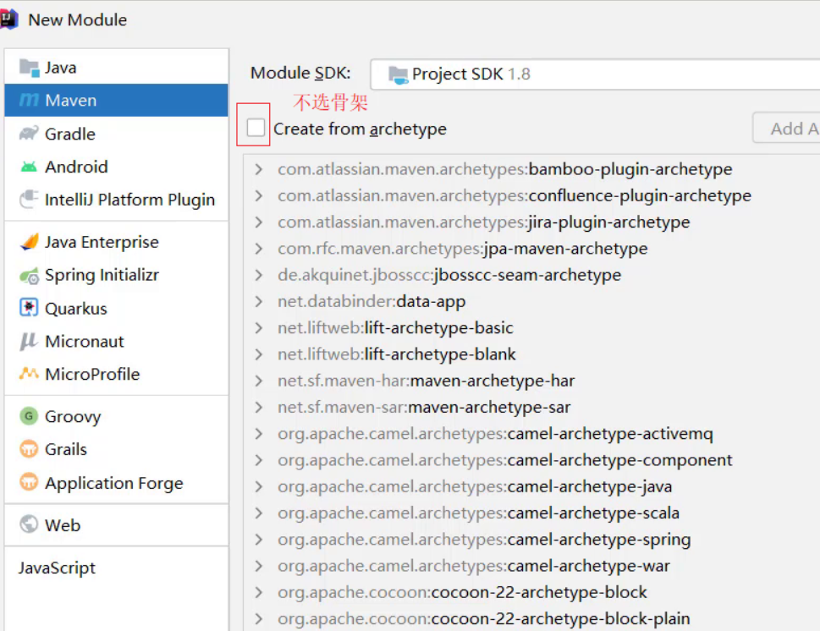The width and height of the screenshot is (820, 631).
Task: Click the Java Enterprise icon
Action: pos(30,242)
